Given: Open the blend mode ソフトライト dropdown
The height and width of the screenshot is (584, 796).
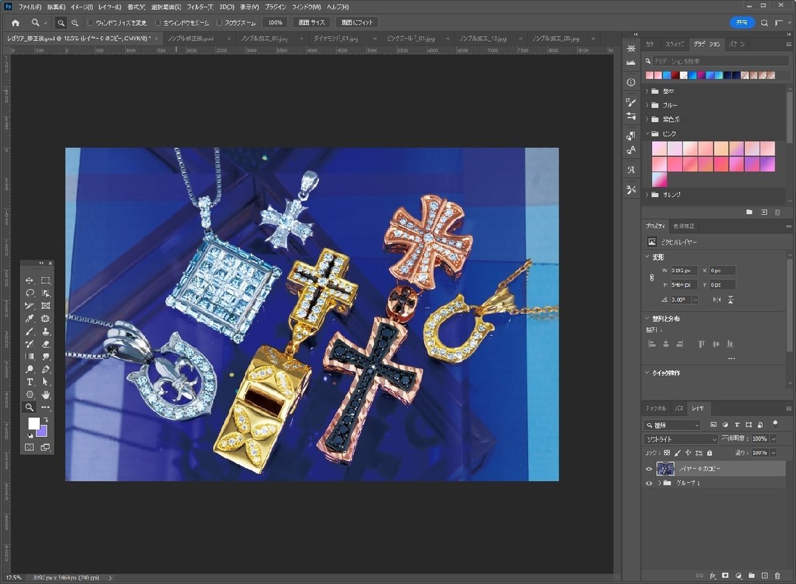Looking at the screenshot, I should [681, 439].
